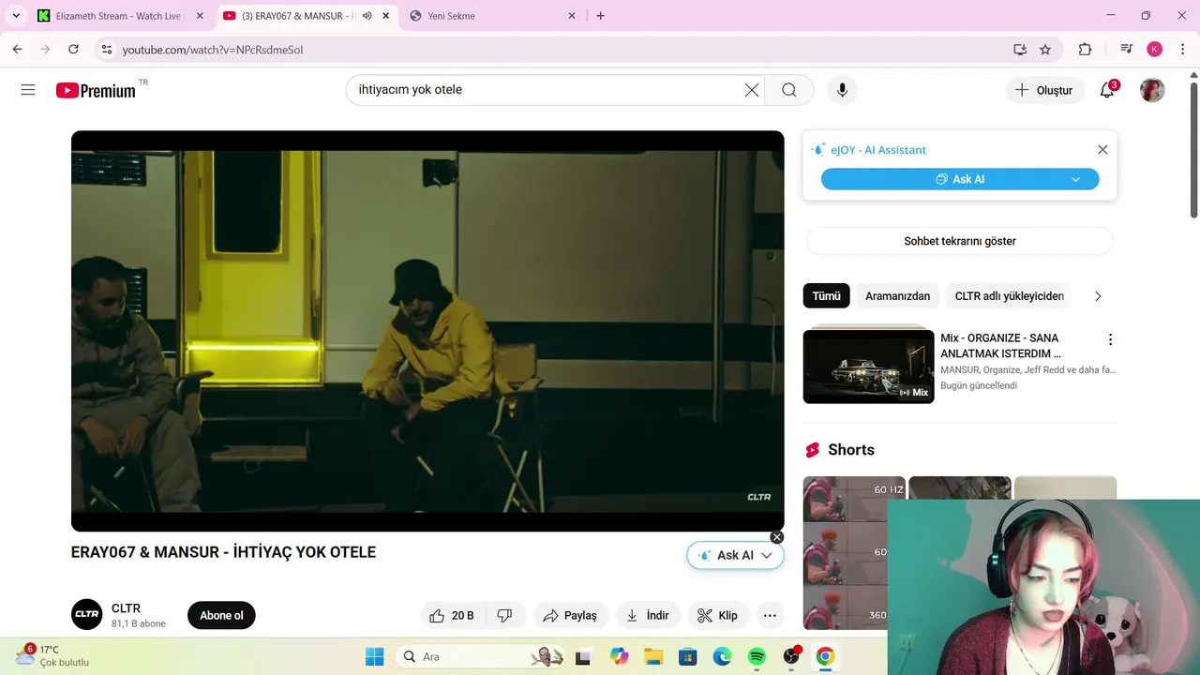Click the İndir download button

coord(648,616)
